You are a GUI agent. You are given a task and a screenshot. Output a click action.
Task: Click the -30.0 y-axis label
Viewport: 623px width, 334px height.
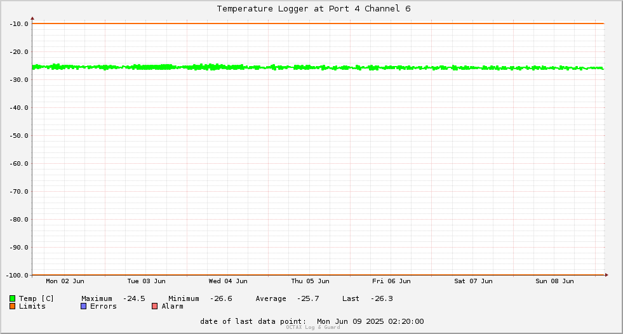click(19, 80)
